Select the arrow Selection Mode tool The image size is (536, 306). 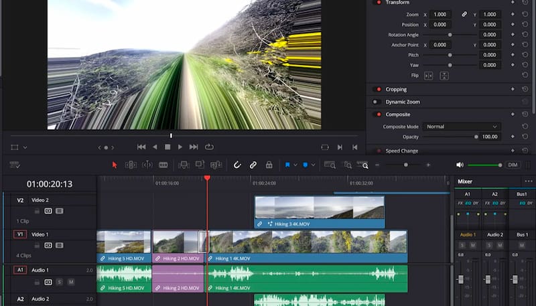pos(115,165)
